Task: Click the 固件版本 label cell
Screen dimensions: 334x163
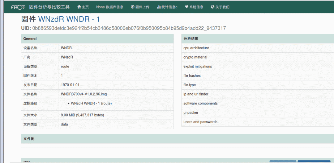Action: tap(40, 75)
